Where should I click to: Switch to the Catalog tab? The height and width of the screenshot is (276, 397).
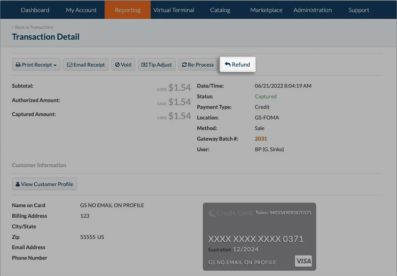coord(220,10)
